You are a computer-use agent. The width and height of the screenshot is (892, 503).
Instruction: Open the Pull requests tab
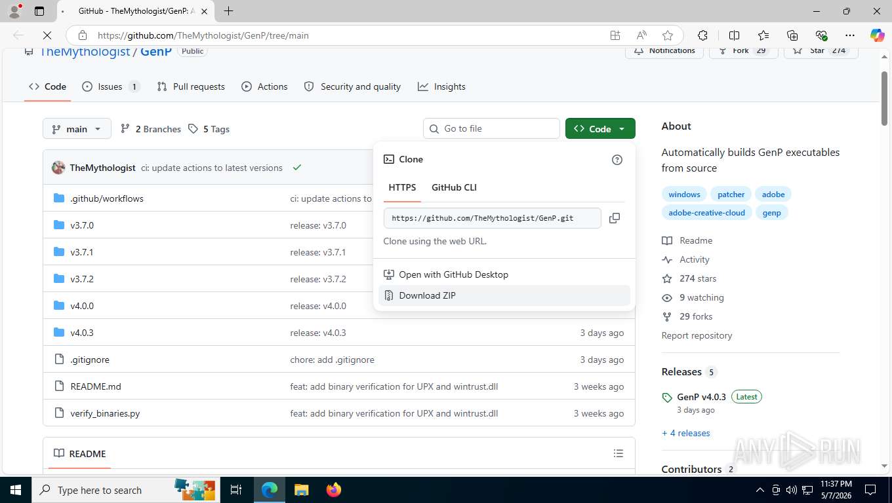click(191, 86)
